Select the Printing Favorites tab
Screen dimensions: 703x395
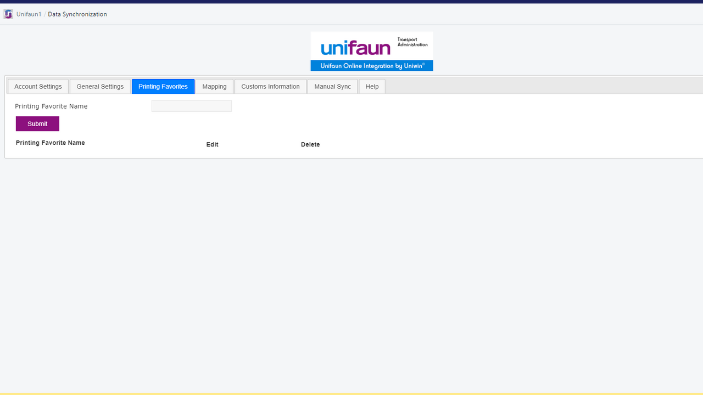click(x=163, y=87)
